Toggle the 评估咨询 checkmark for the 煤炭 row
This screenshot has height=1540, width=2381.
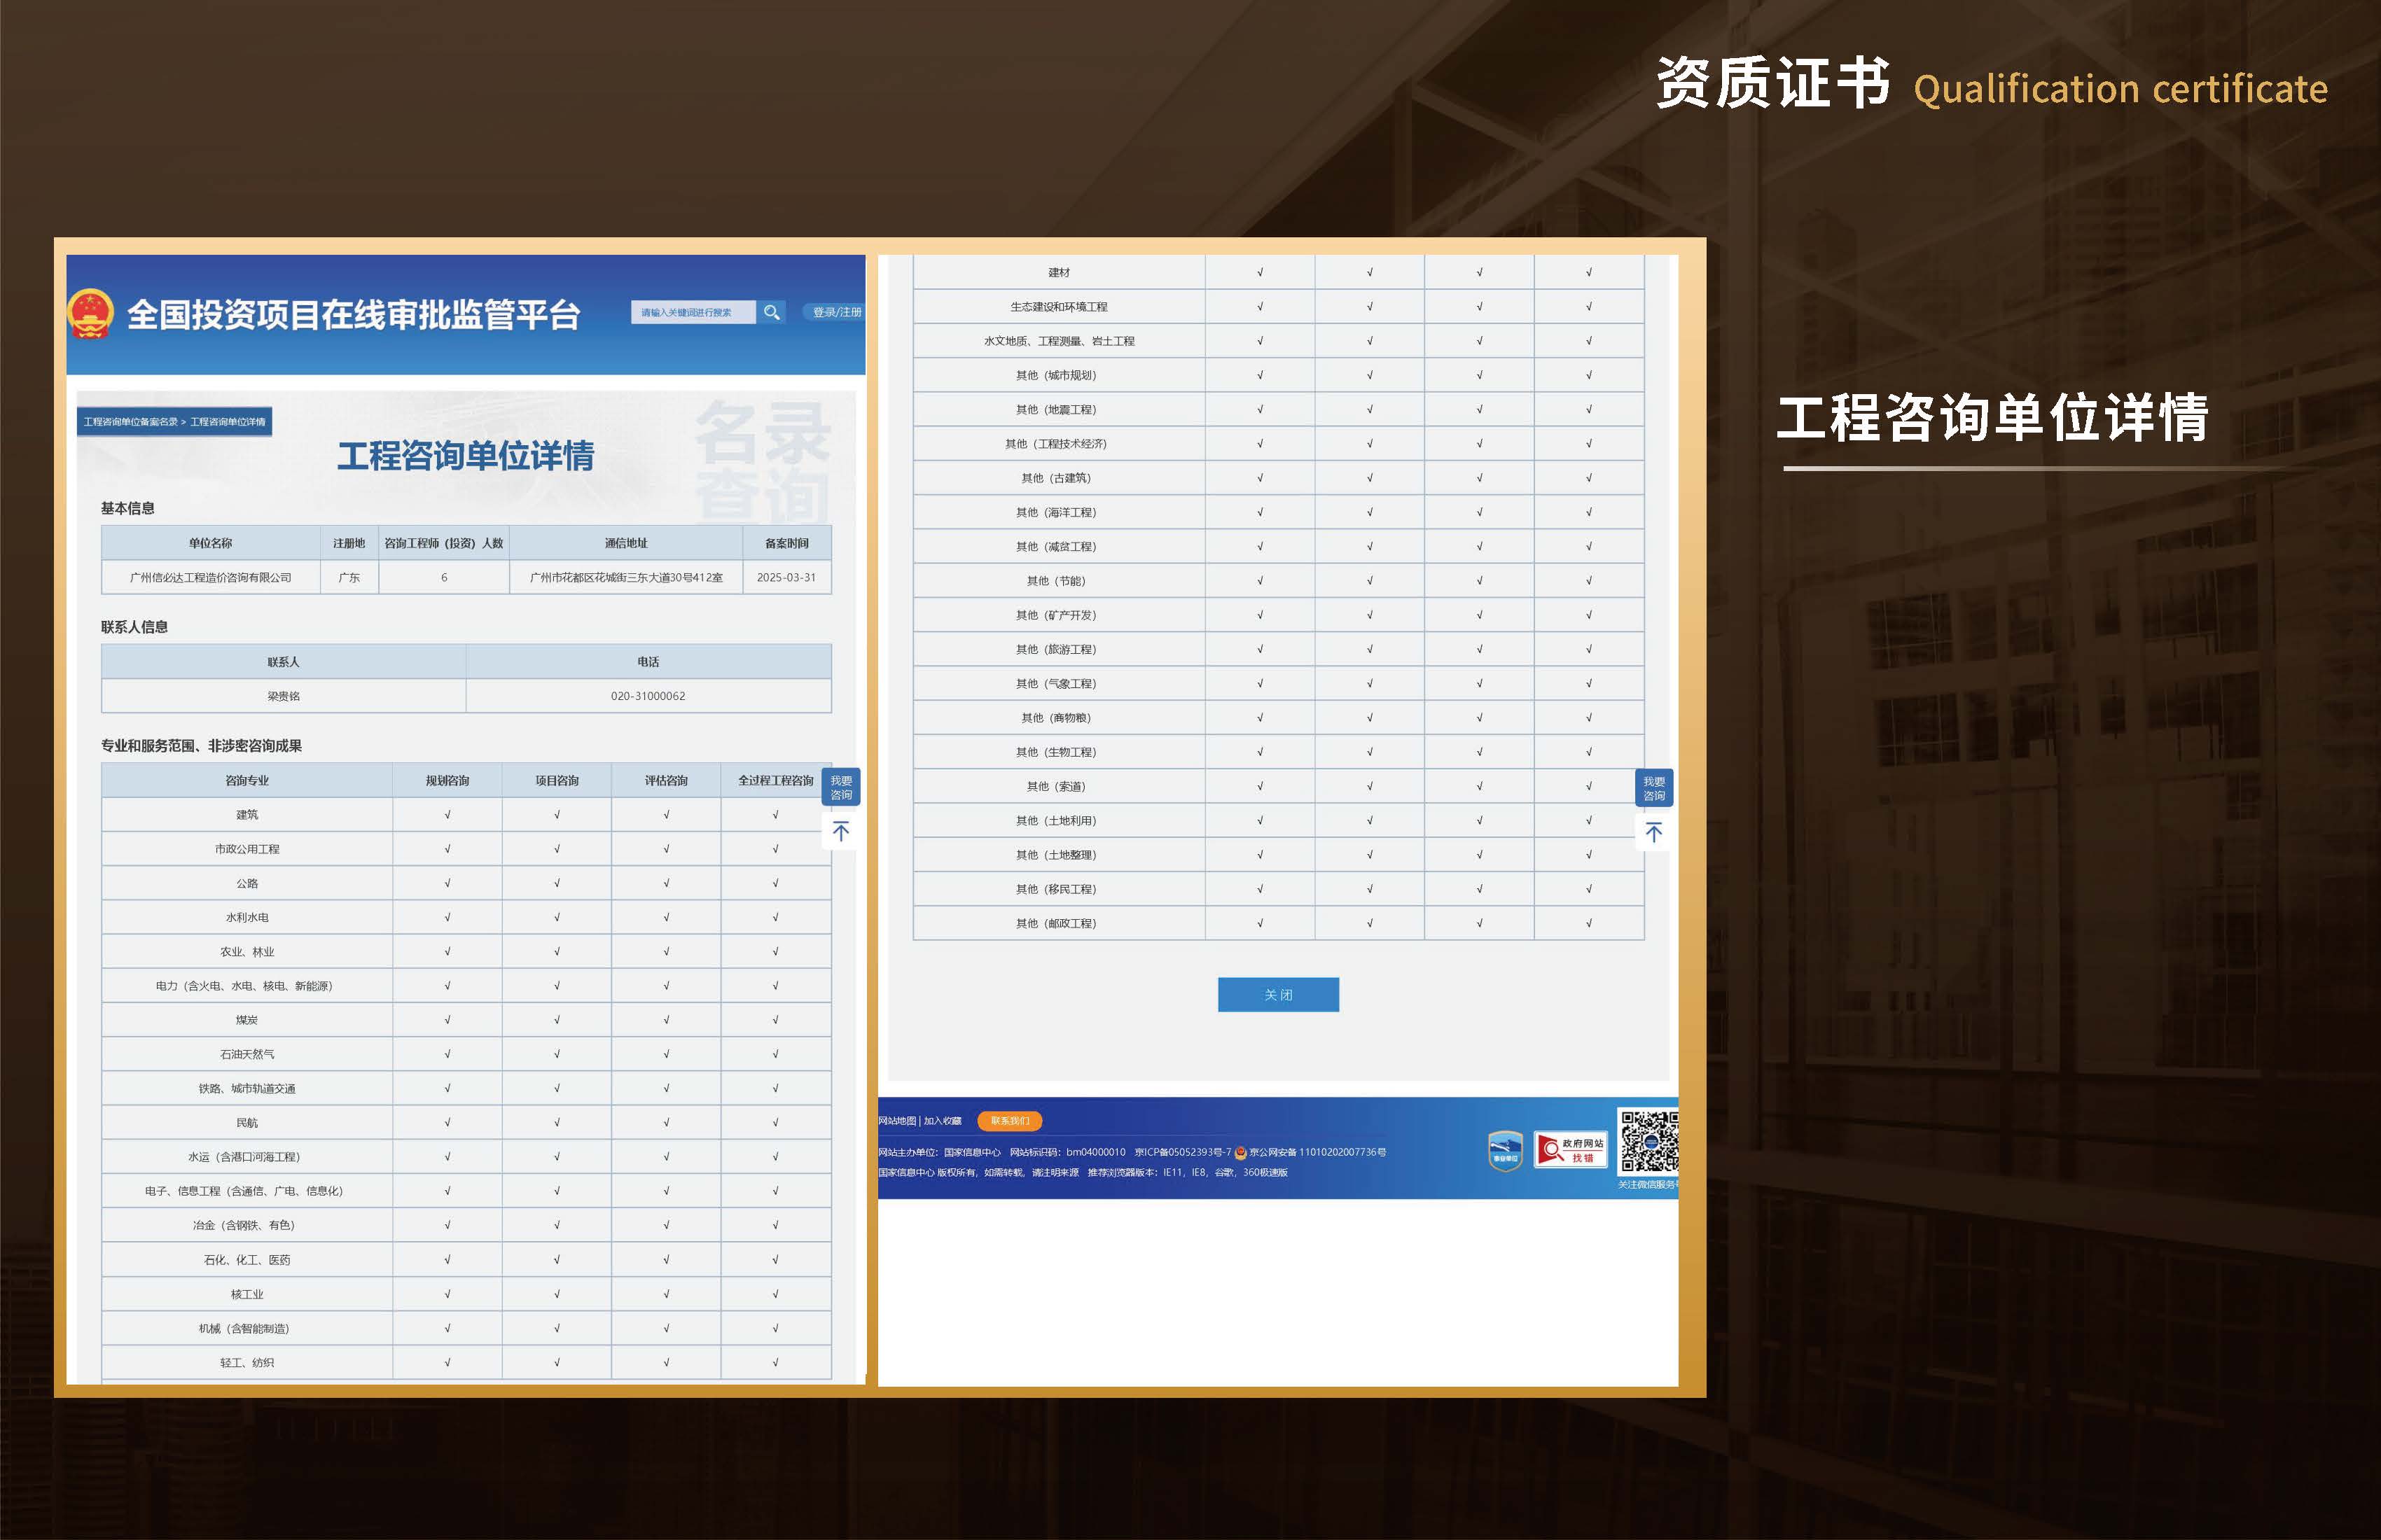point(665,1019)
